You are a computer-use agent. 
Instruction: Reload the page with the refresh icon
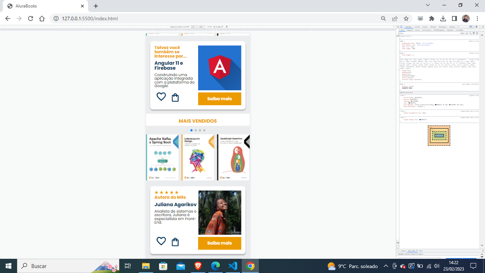tap(31, 18)
